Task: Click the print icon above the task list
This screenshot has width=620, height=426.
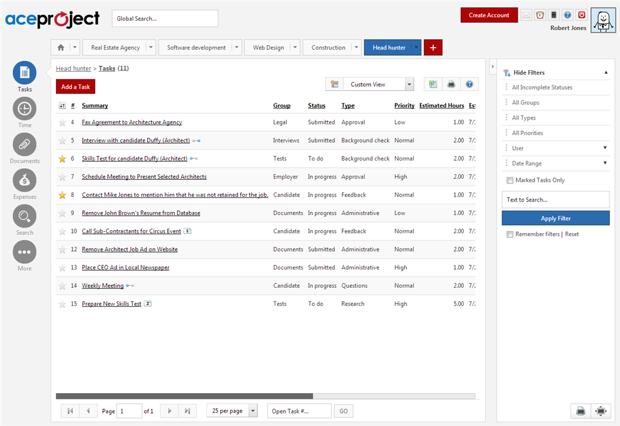Action: (451, 84)
